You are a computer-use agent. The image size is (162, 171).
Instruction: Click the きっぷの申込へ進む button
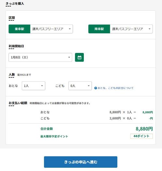81,162
